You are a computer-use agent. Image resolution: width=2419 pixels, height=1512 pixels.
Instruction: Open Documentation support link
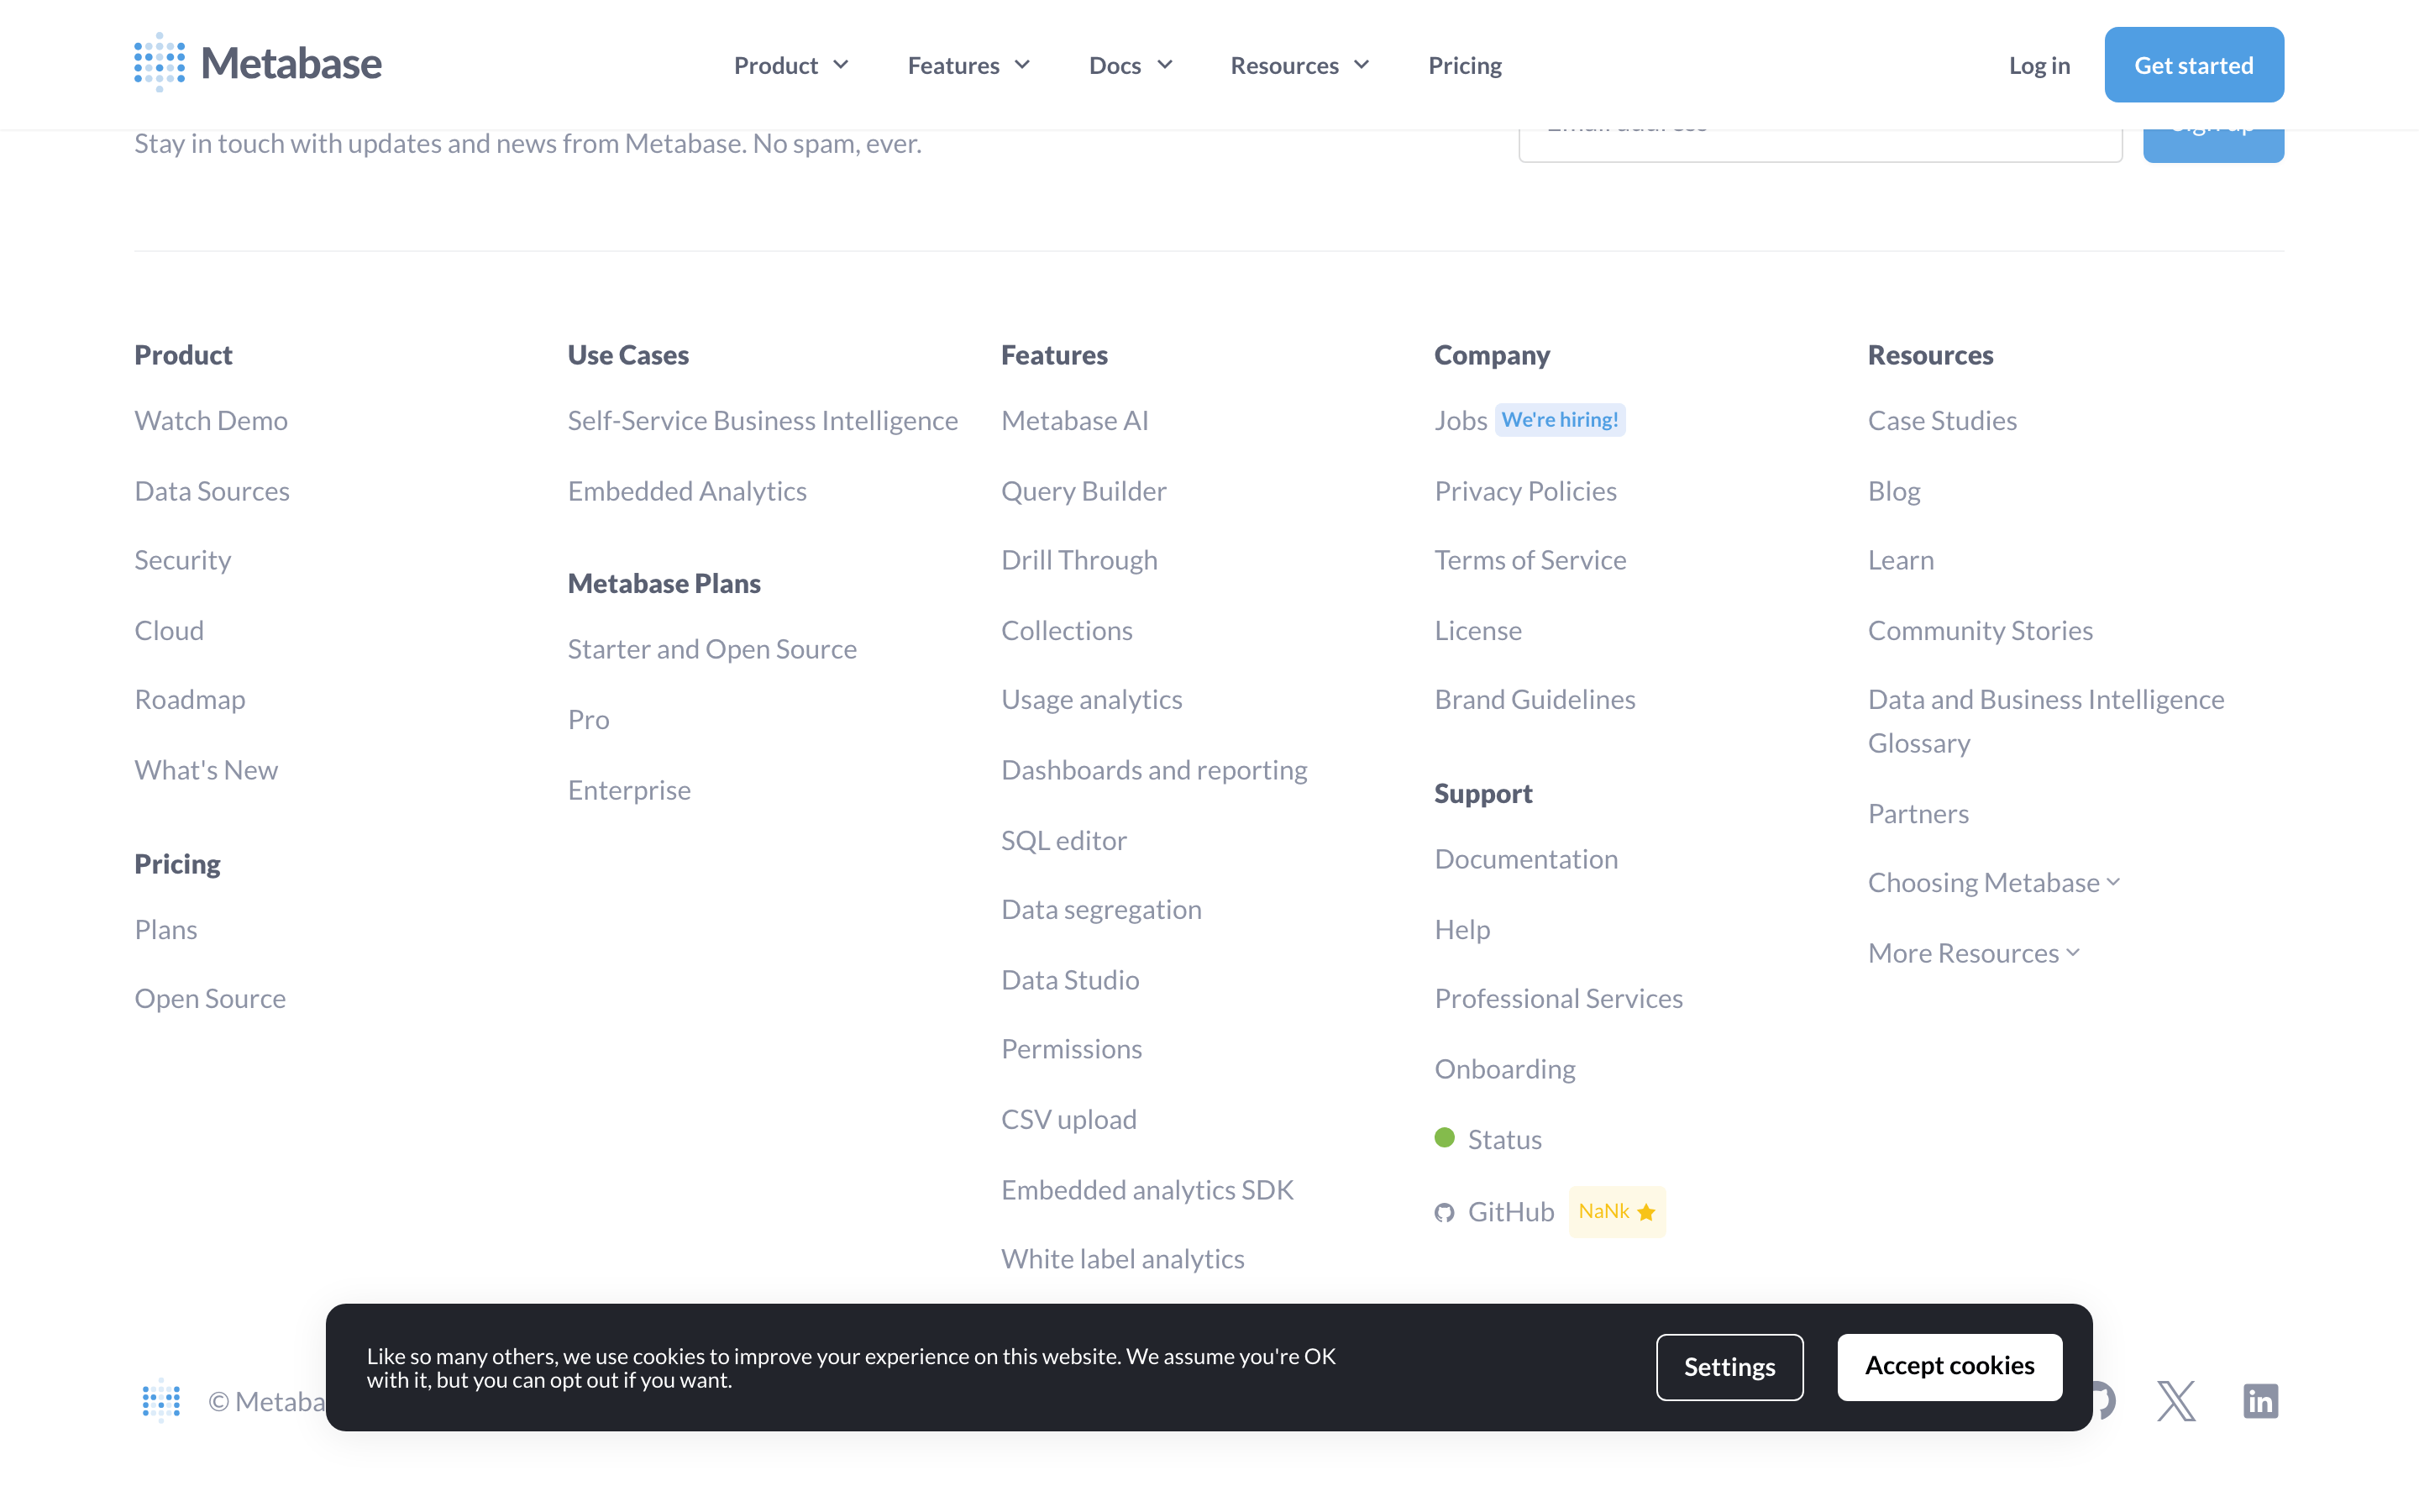[1525, 859]
